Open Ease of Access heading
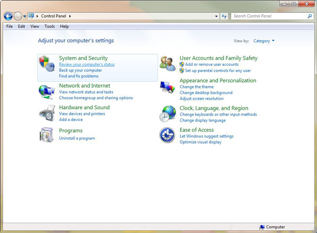The width and height of the screenshot is (317, 233). coord(197,130)
